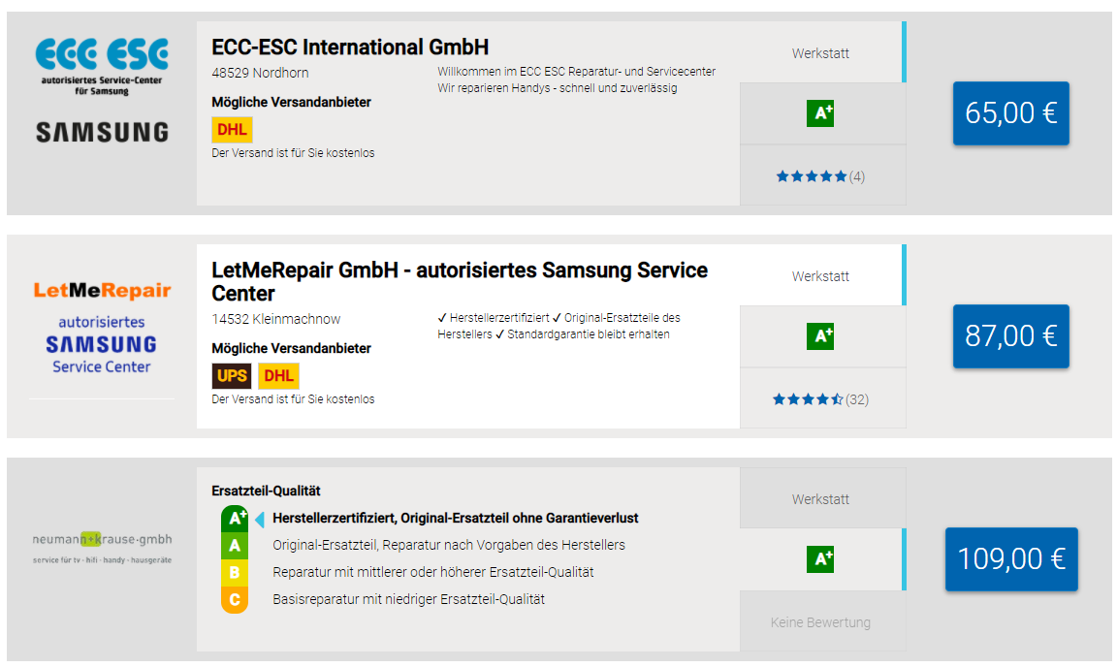1117x667 pixels.
Task: Select Werkstatt tab in ECC-ESC row
Action: click(820, 53)
